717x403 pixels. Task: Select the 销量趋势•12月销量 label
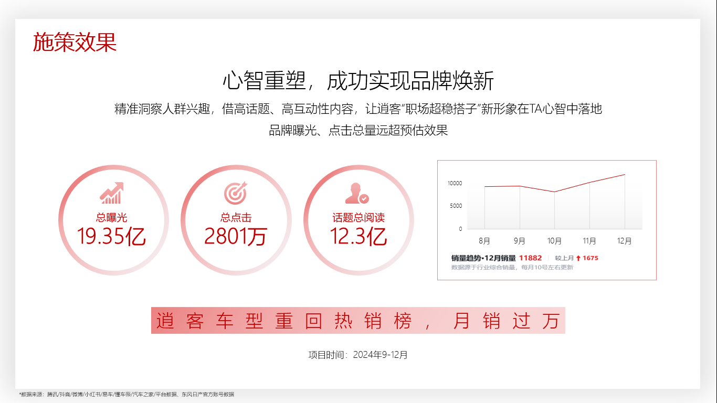coord(483,258)
